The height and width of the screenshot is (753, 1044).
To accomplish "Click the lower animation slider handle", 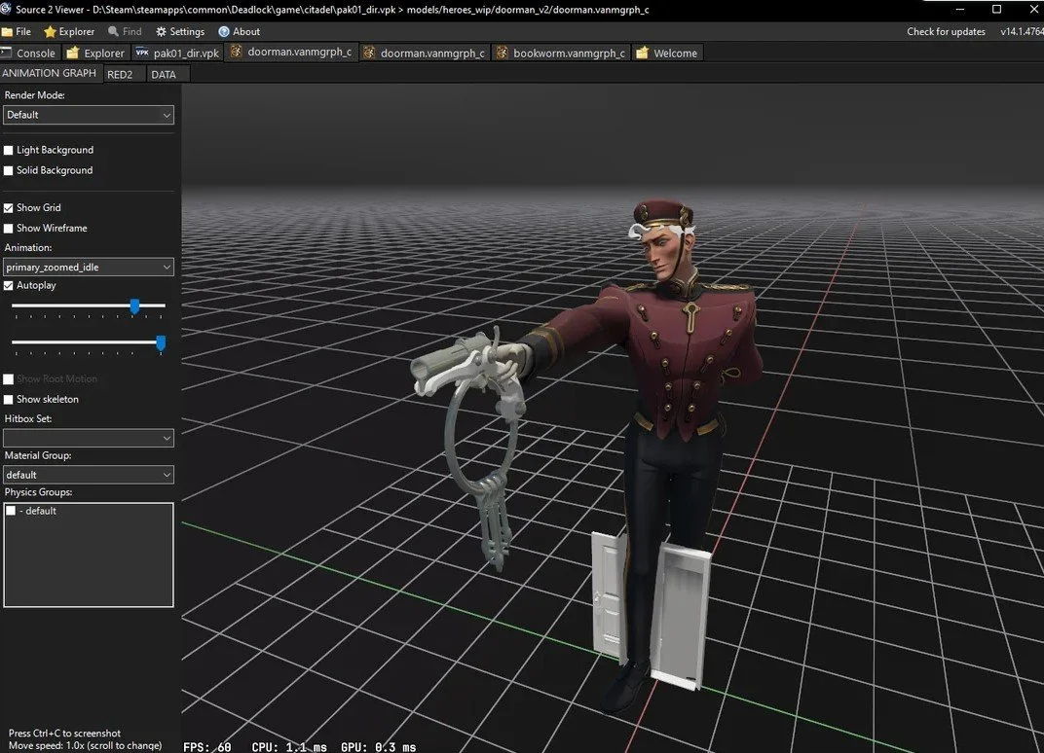I will tap(161, 343).
